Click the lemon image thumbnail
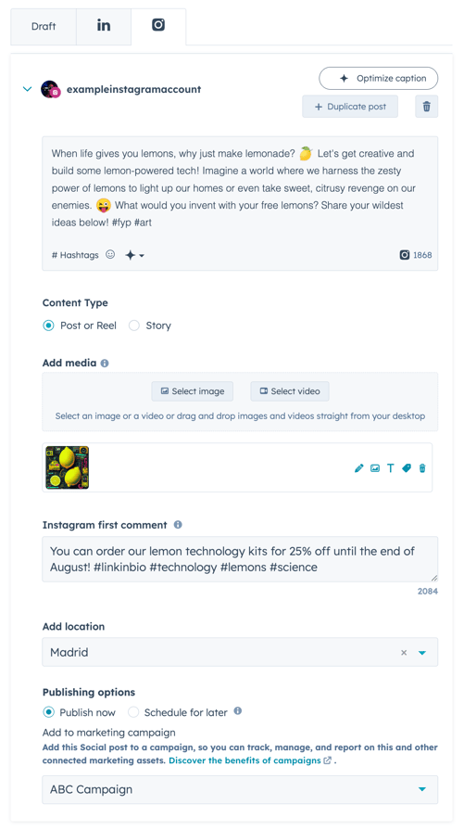 click(x=67, y=467)
